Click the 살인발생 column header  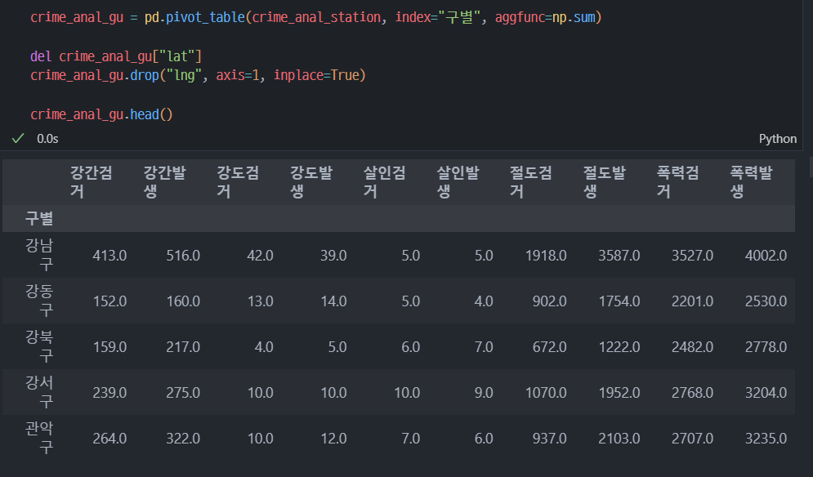pos(458,182)
